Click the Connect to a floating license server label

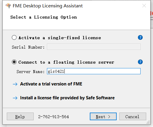[66, 62]
